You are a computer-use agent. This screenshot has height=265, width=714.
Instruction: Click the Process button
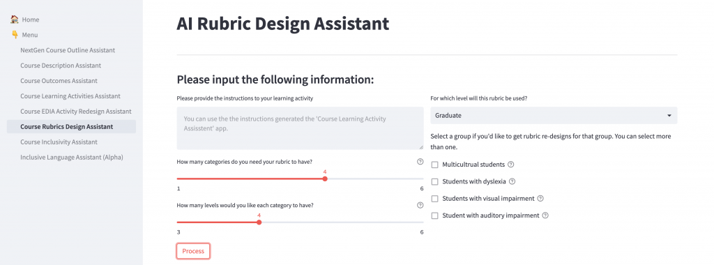tap(193, 251)
